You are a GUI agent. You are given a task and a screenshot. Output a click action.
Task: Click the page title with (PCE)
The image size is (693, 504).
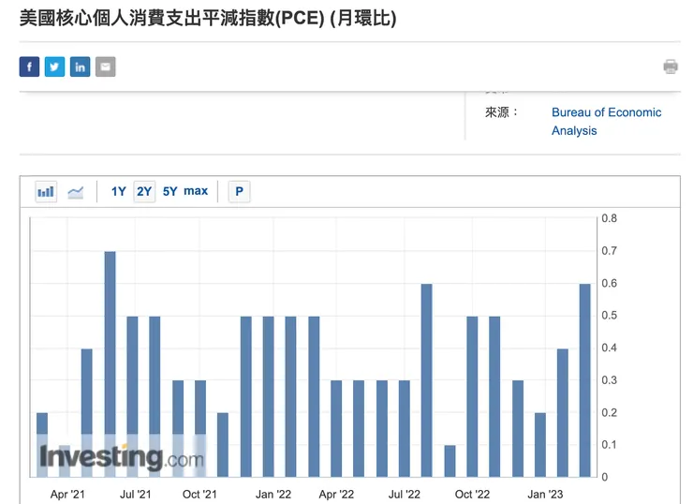pyautogui.click(x=208, y=19)
